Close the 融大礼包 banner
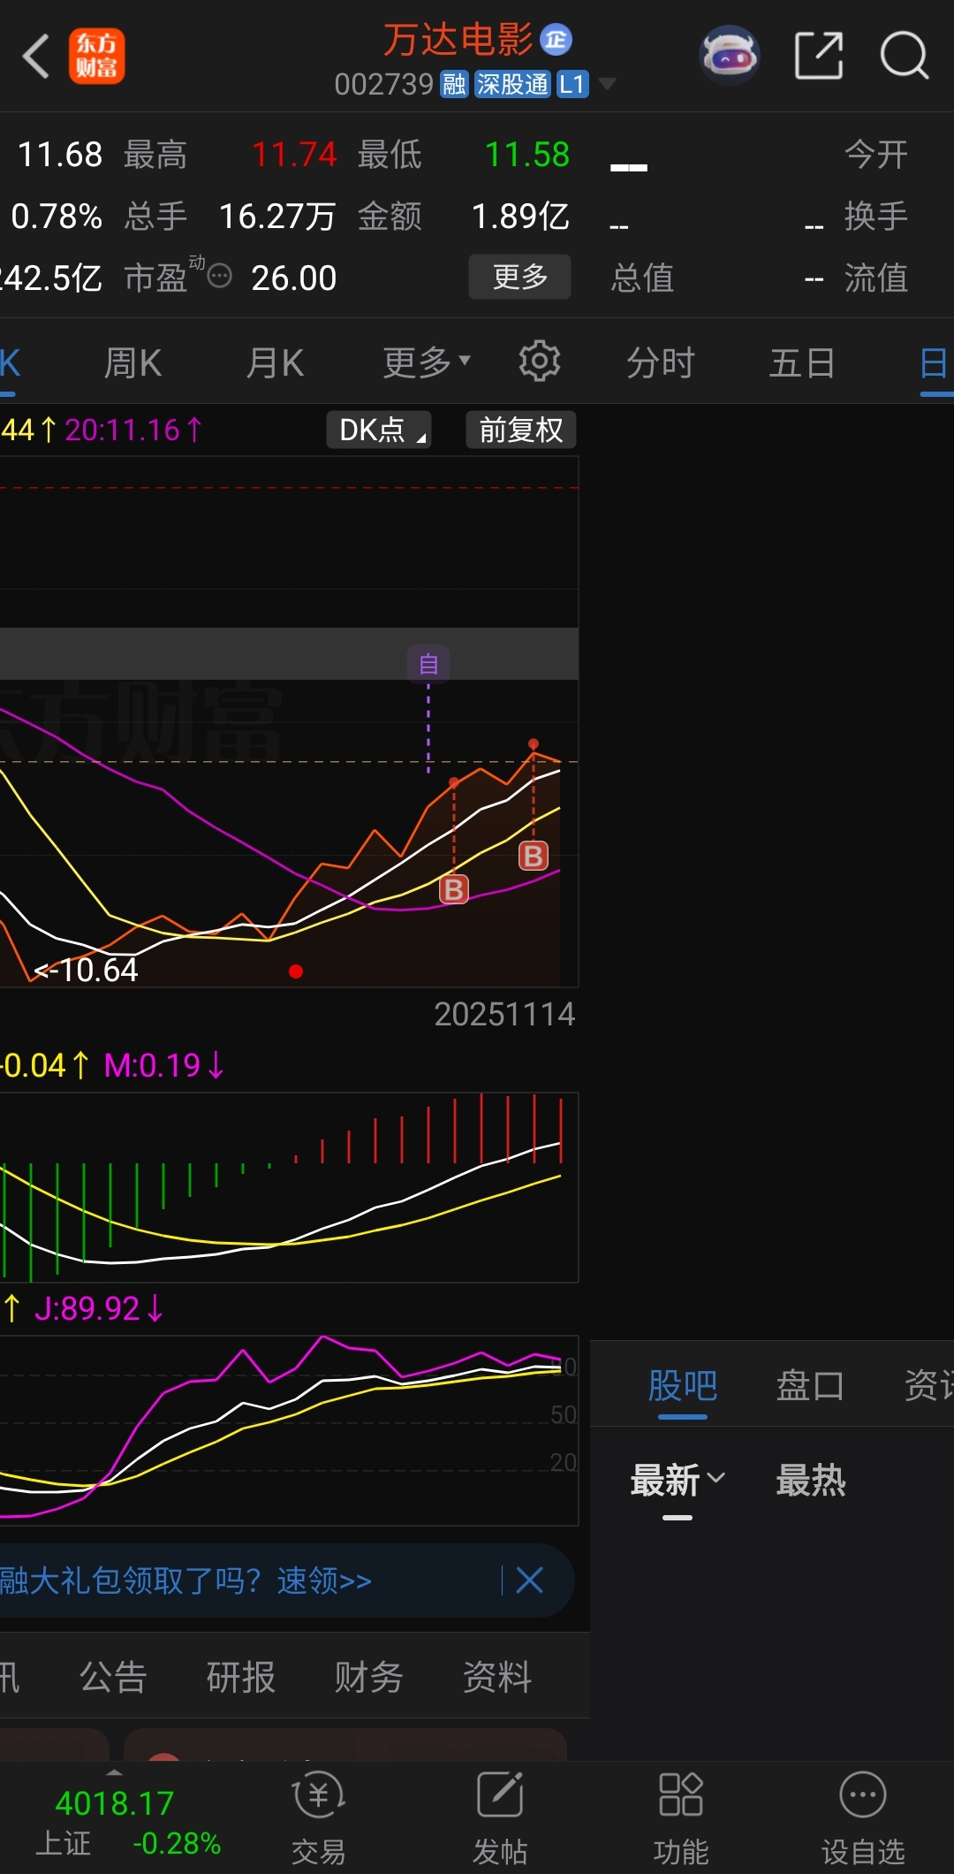954x1874 pixels. 529,1581
